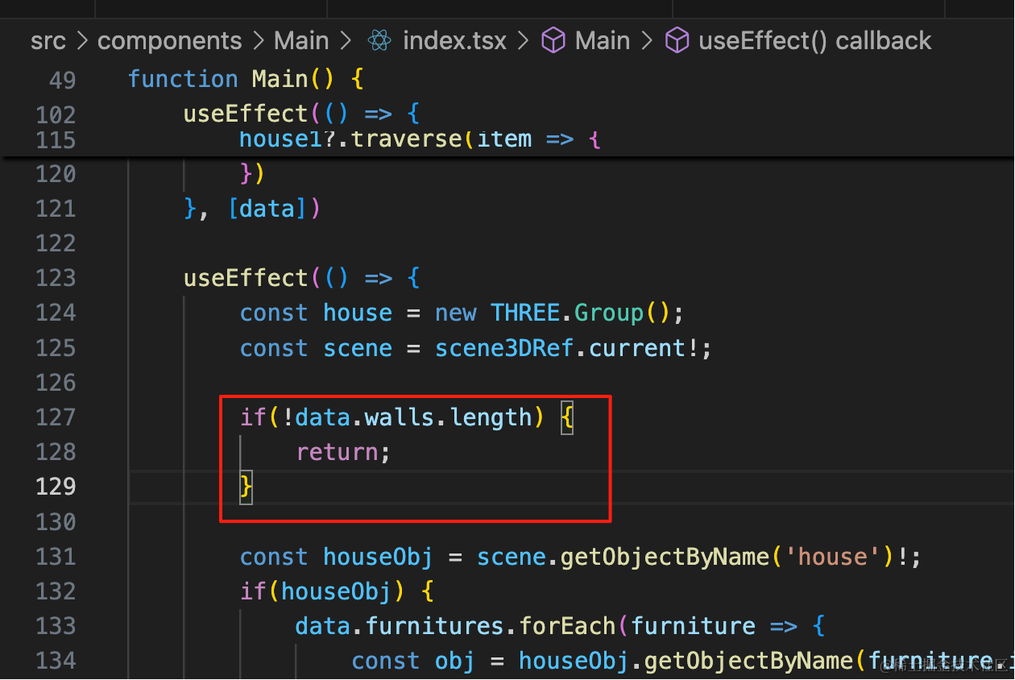Screen dimensions: 1015x680
Task: Click 'const obj' on line 134
Action: (412, 661)
